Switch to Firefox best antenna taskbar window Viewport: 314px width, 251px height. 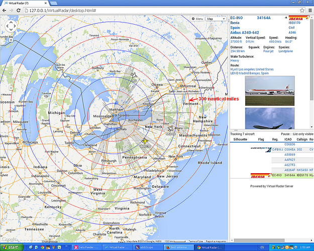[179, 247]
